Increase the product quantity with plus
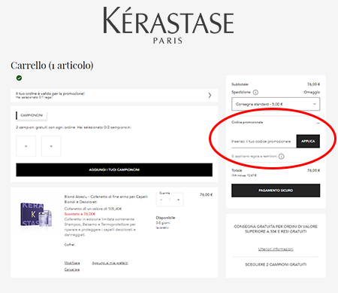The height and width of the screenshot is (293, 338). 178,200
